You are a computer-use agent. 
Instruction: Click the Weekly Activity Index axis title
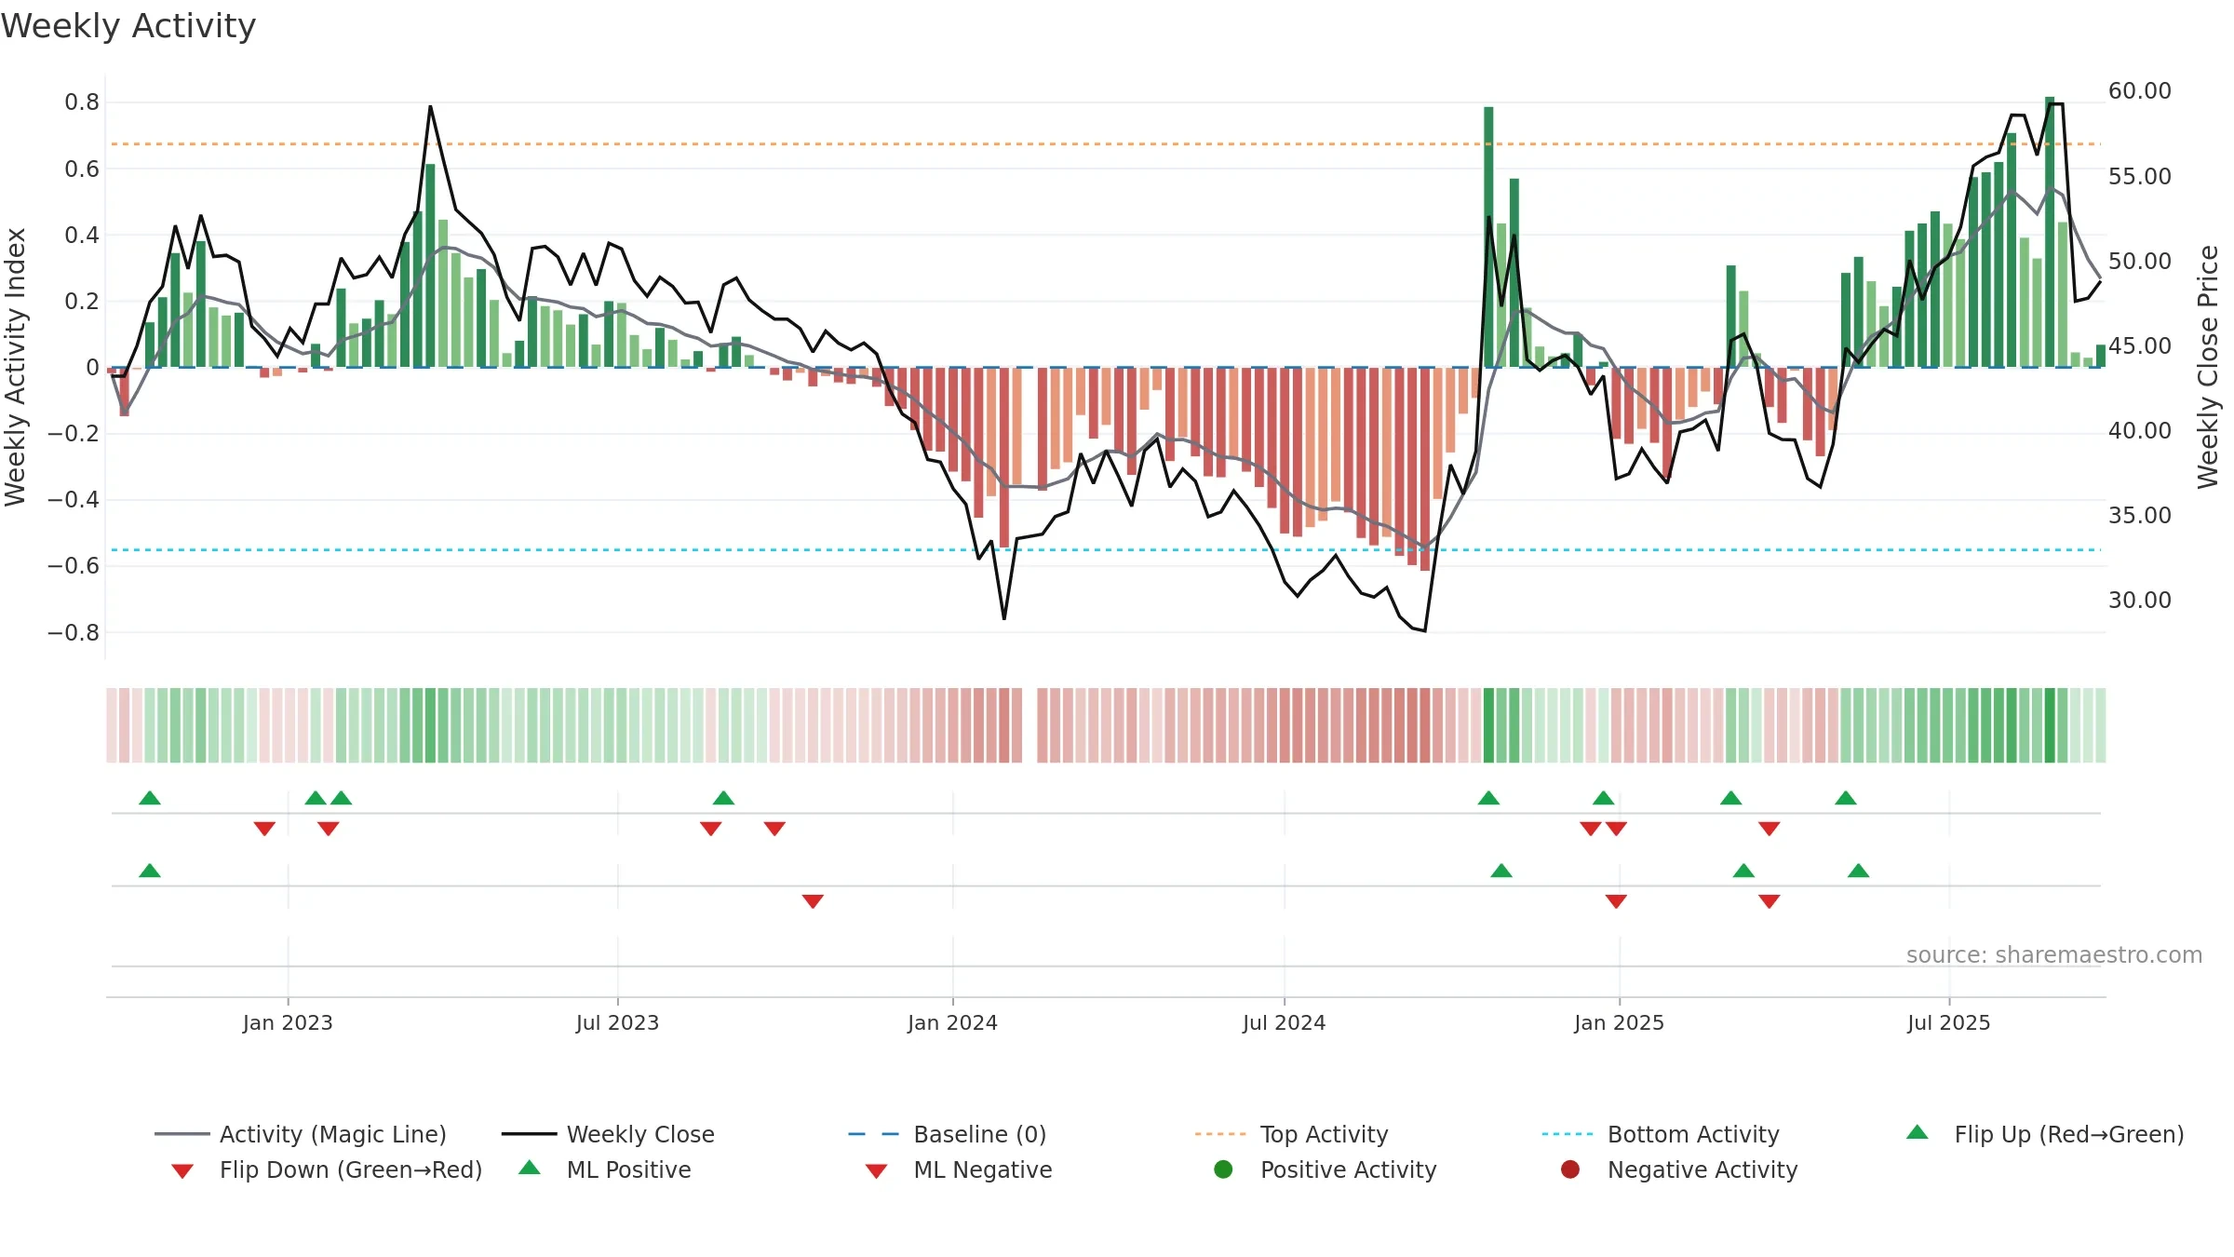16,367
